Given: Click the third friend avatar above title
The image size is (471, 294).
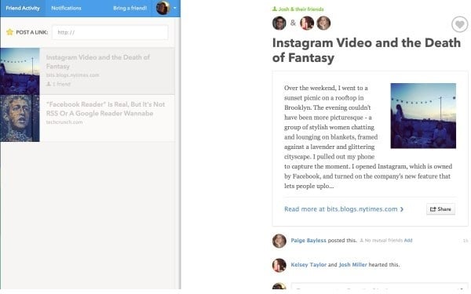Looking at the screenshot, I should (323, 23).
